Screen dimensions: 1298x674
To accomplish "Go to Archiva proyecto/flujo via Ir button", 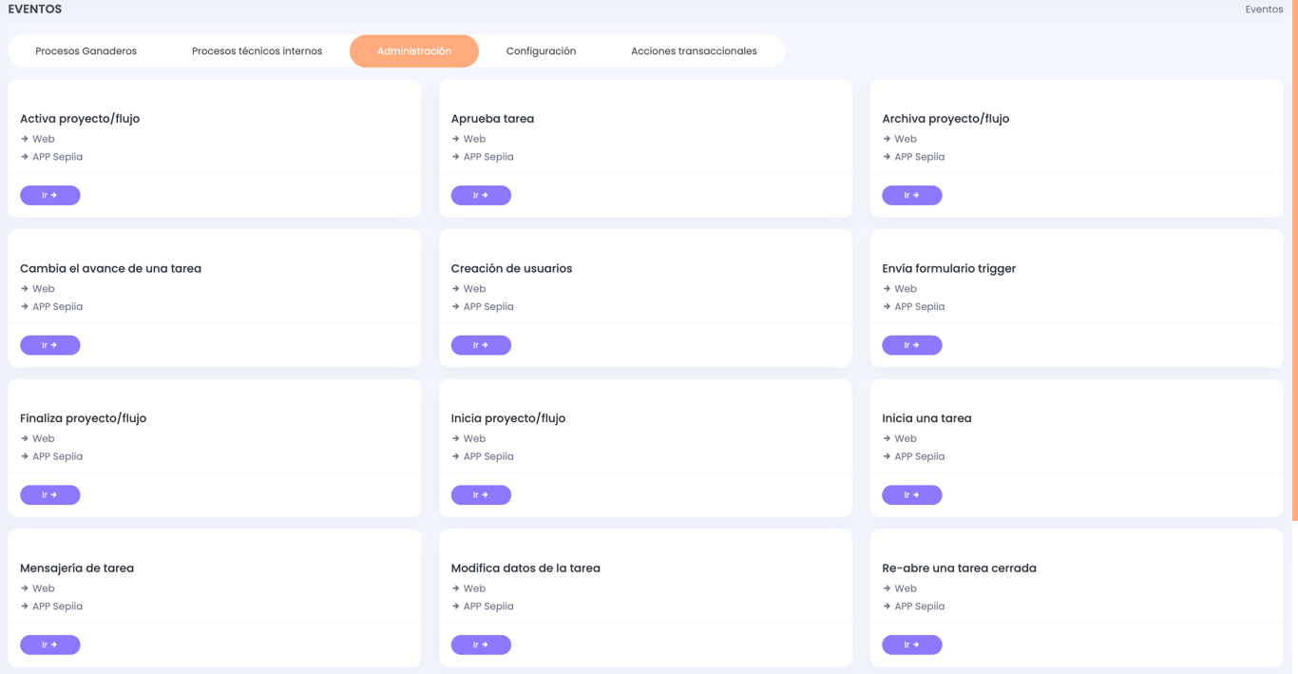I will [x=912, y=195].
